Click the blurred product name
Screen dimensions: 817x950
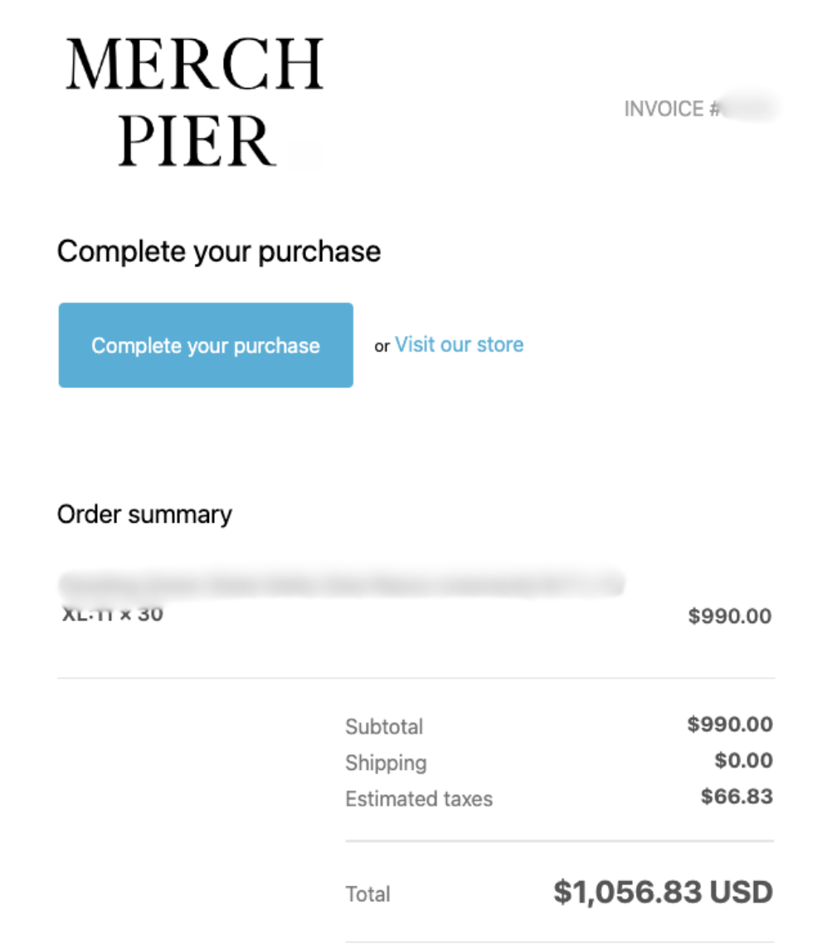(340, 583)
